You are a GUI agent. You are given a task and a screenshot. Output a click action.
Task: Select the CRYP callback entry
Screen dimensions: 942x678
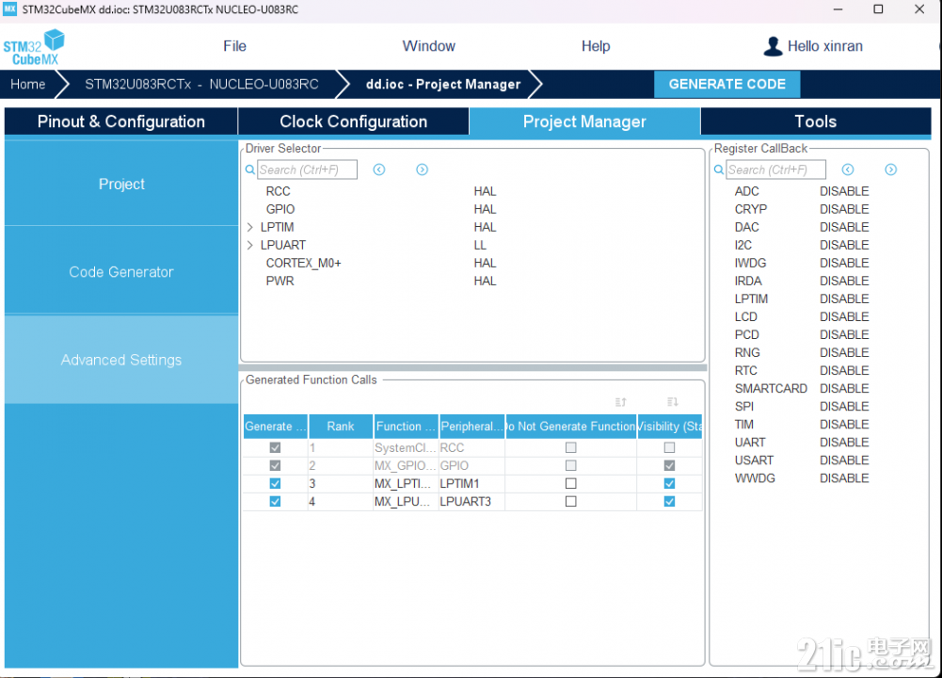[x=750, y=209]
